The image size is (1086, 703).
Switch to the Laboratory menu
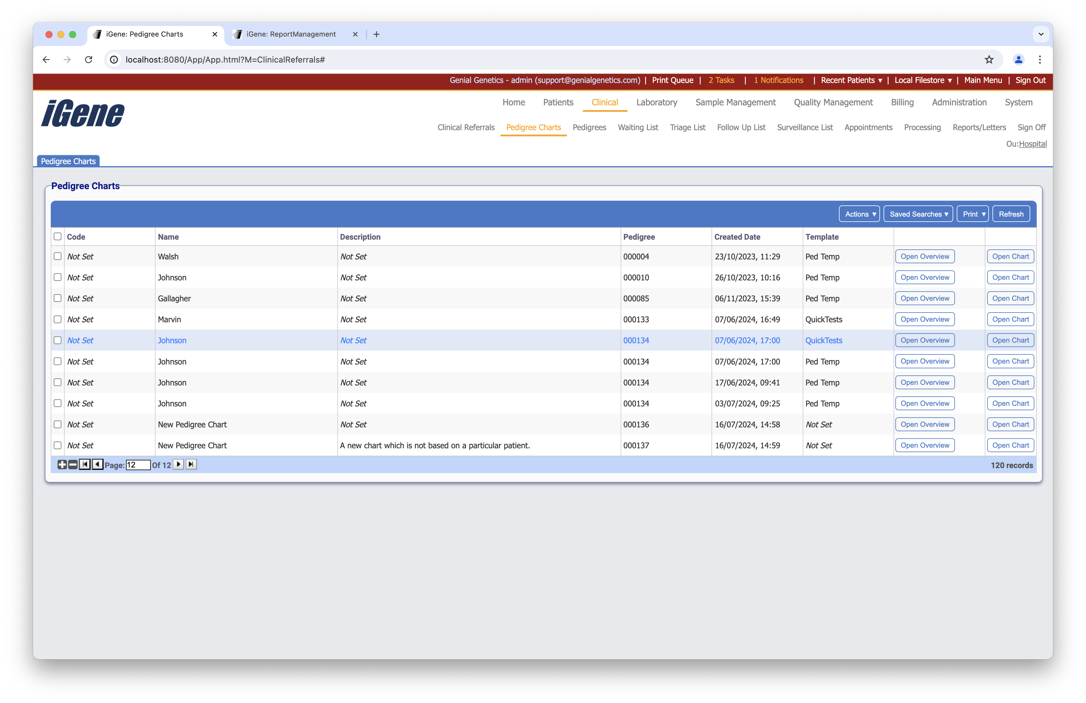pyautogui.click(x=657, y=102)
